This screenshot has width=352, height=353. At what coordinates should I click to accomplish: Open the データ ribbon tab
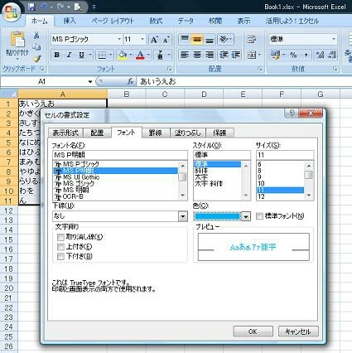[x=186, y=21]
